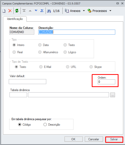
Task: Click the Salvar button
Action: [x=114, y=139]
